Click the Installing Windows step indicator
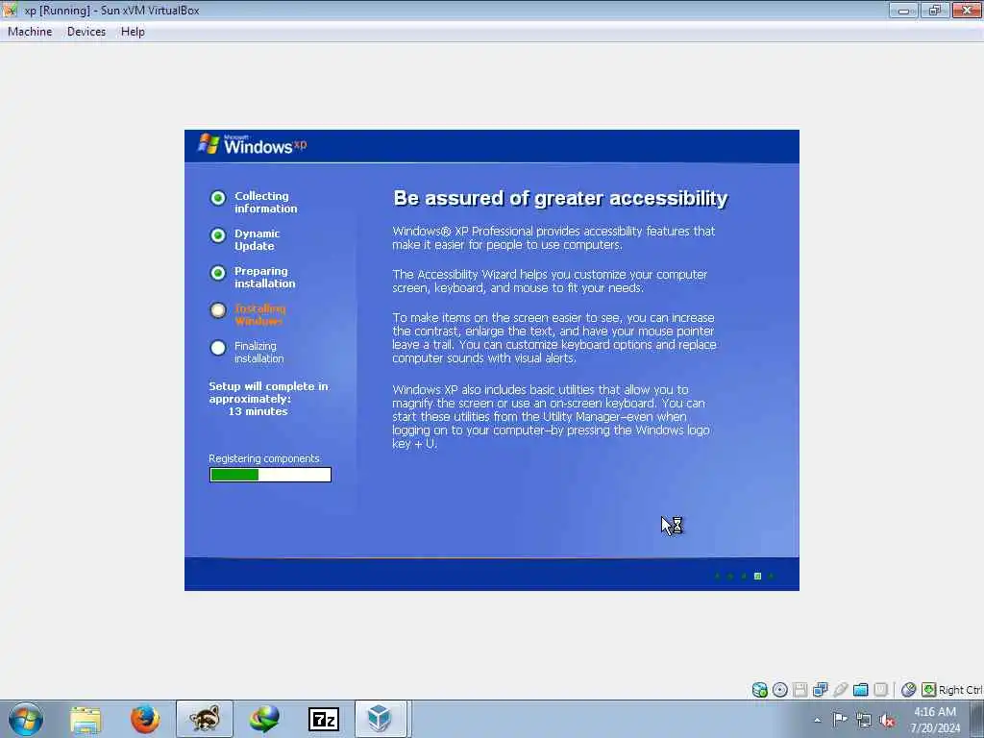The width and height of the screenshot is (984, 738). pyautogui.click(x=218, y=310)
